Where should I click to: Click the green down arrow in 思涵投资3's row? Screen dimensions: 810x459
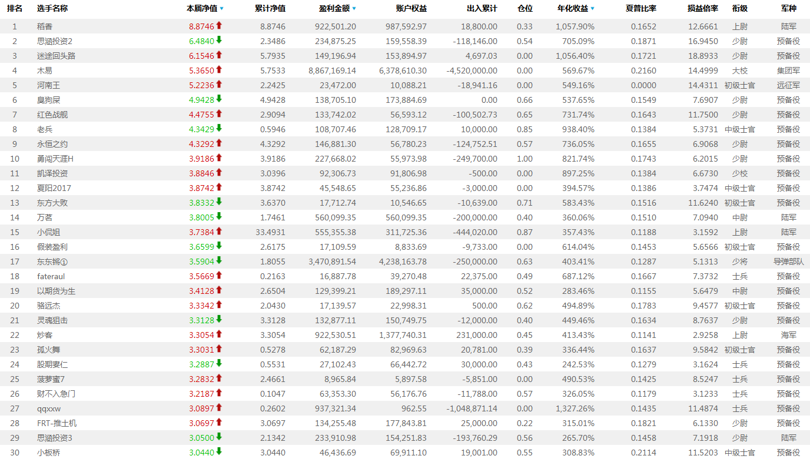[219, 437]
